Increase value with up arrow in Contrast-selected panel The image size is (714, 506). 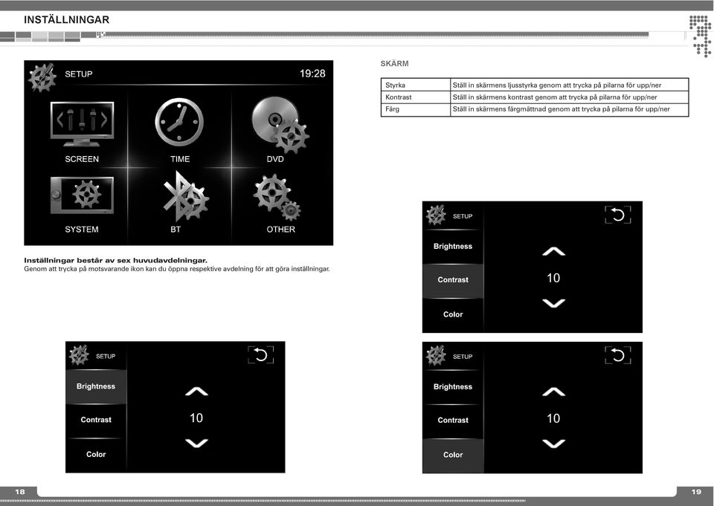pos(553,251)
